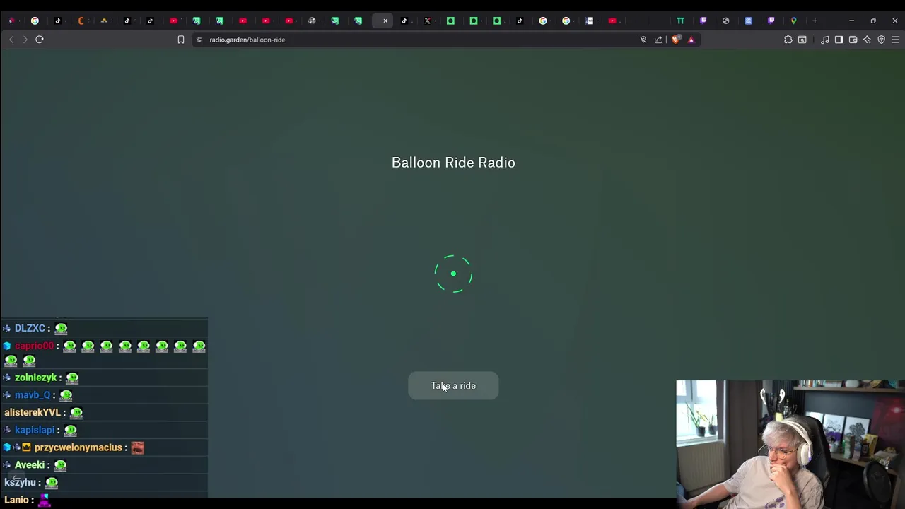Click chat username DLZXC
The height and width of the screenshot is (509, 905).
coord(30,328)
